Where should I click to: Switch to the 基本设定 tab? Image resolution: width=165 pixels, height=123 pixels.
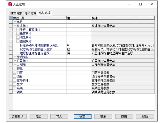pos(16,13)
